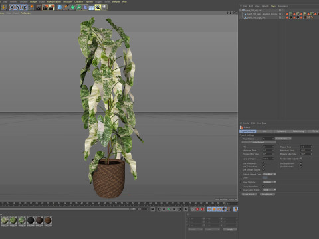Click the Load Preset button
This screenshot has height=239, width=319.
coord(249,195)
